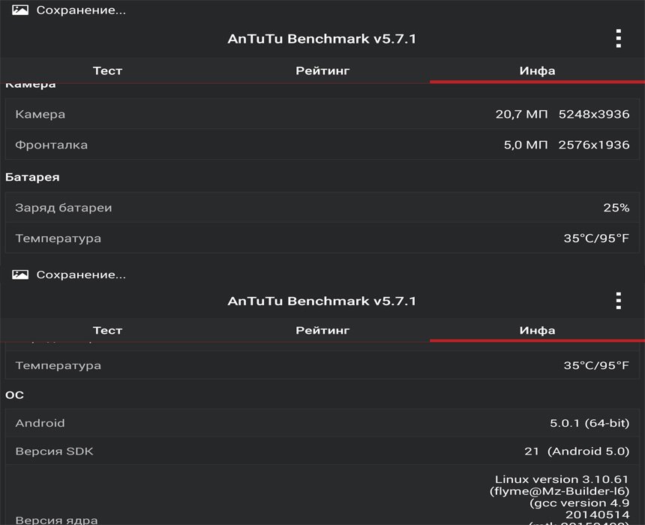
Task: Tap the Фронталка 5,0 МП row
Action: tap(322, 145)
